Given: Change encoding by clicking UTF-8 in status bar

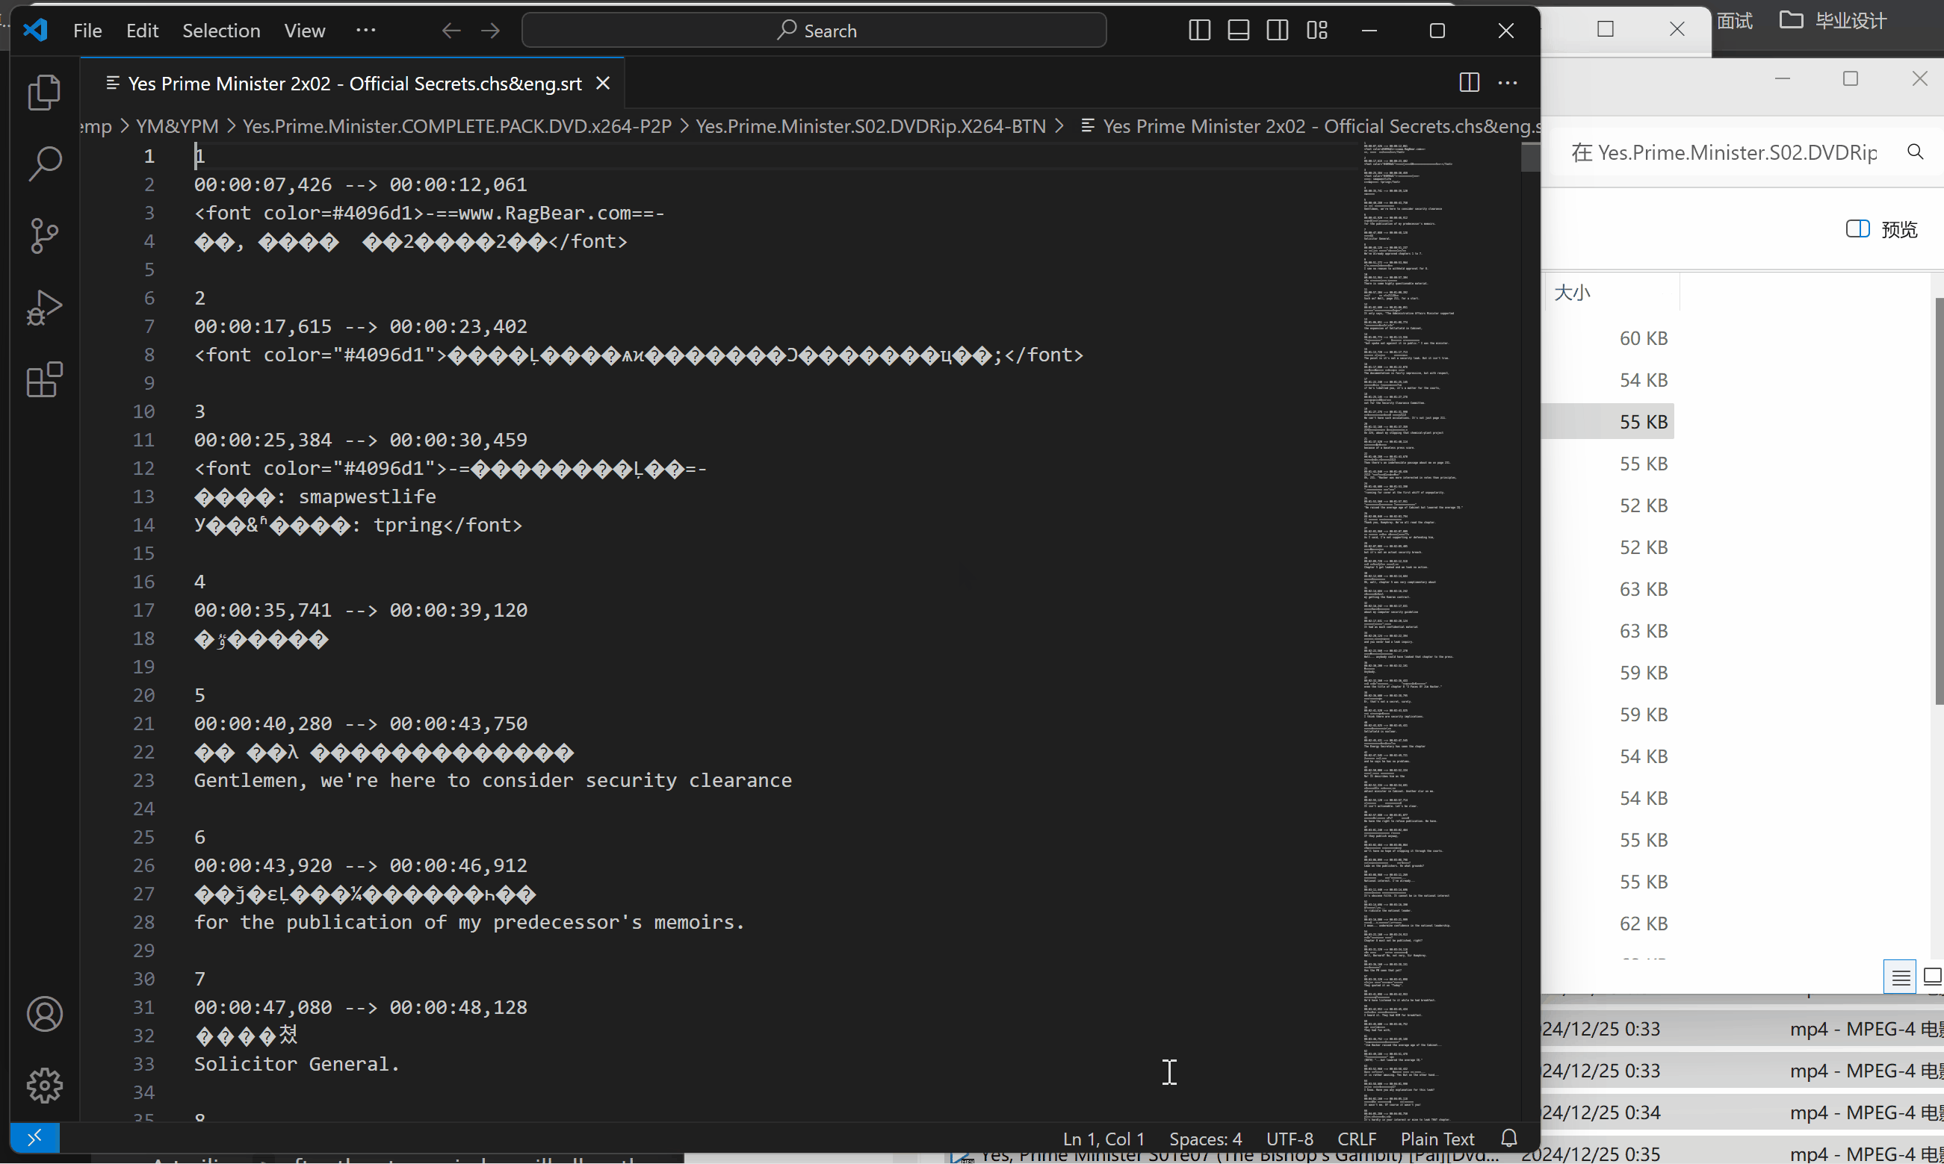Looking at the screenshot, I should [x=1290, y=1138].
